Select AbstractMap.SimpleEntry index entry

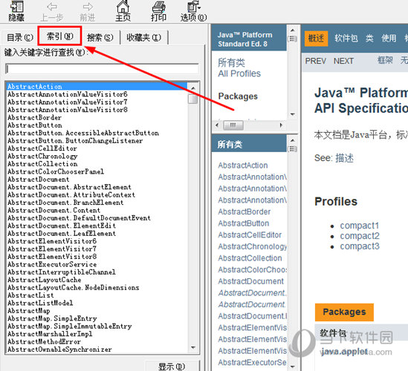(x=52, y=318)
